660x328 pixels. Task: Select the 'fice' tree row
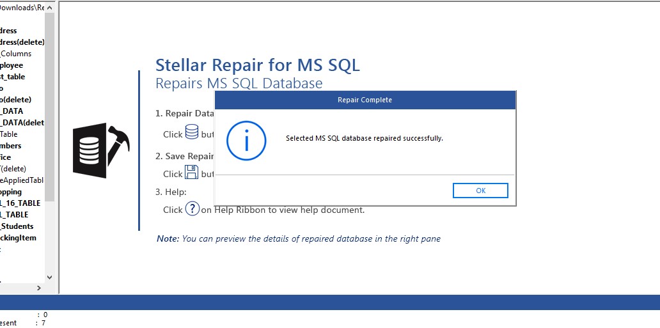6,157
